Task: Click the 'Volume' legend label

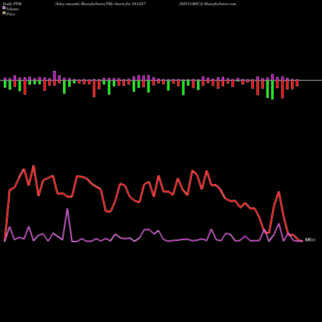Action: click(12, 9)
